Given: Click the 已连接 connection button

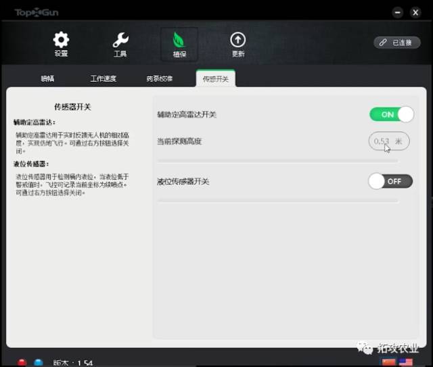Looking at the screenshot, I should (396, 43).
